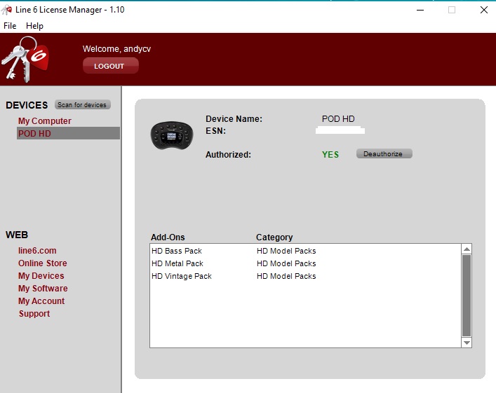Screen dimensions: 496x393
Task: Click the Deauthorize button
Action: coord(384,154)
